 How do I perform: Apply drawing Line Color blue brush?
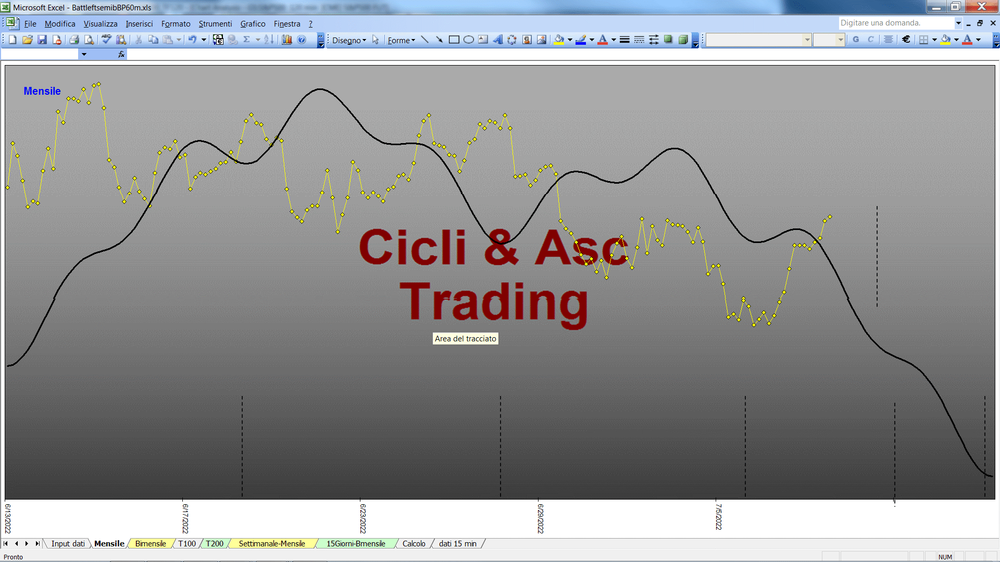click(x=581, y=40)
